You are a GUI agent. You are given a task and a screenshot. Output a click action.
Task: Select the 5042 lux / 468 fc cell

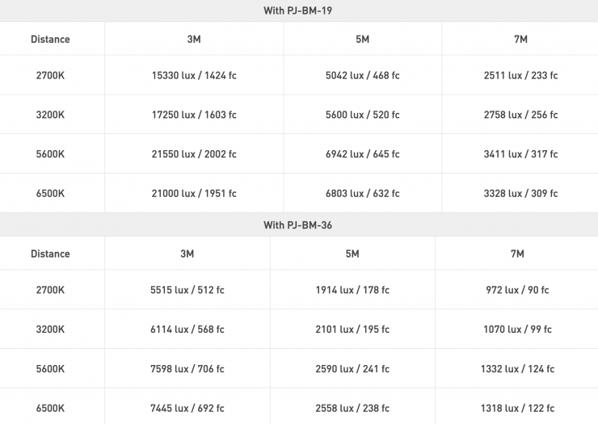tap(362, 76)
